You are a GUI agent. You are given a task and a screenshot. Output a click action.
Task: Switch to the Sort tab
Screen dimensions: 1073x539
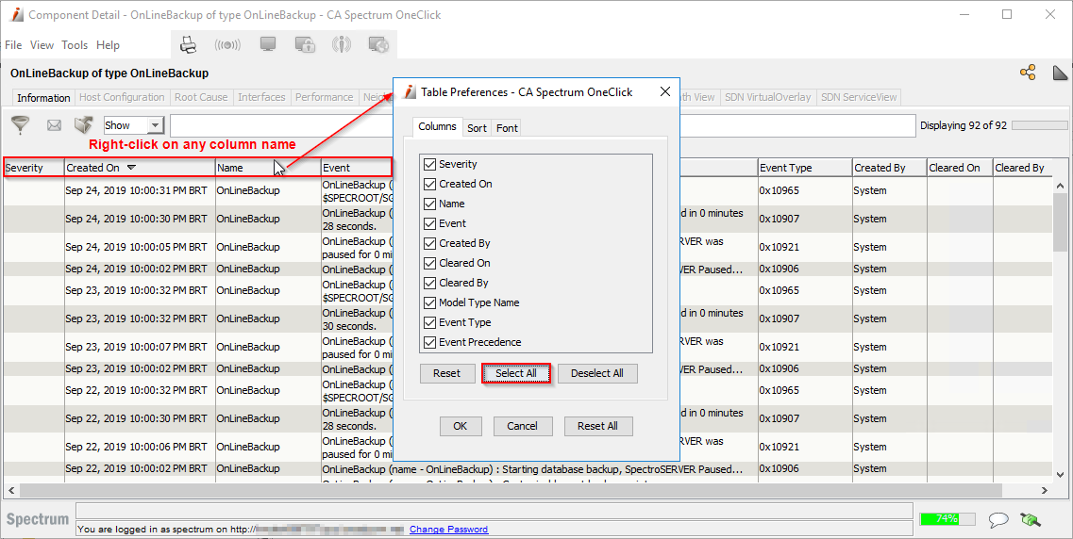click(x=477, y=127)
